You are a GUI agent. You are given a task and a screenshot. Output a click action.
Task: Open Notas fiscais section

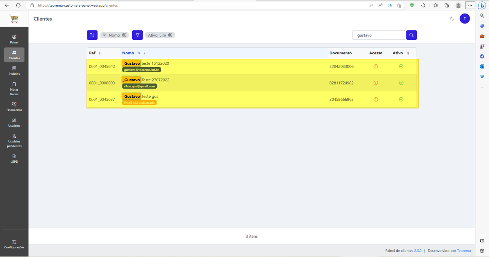pyautogui.click(x=14, y=89)
